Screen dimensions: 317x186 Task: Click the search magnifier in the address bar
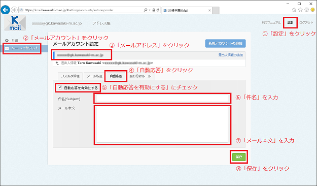(146, 10)
